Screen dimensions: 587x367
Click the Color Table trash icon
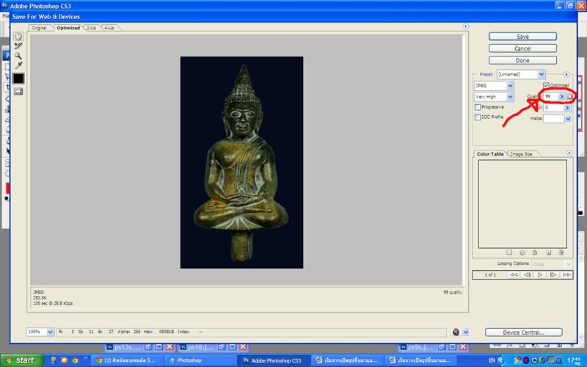point(559,252)
